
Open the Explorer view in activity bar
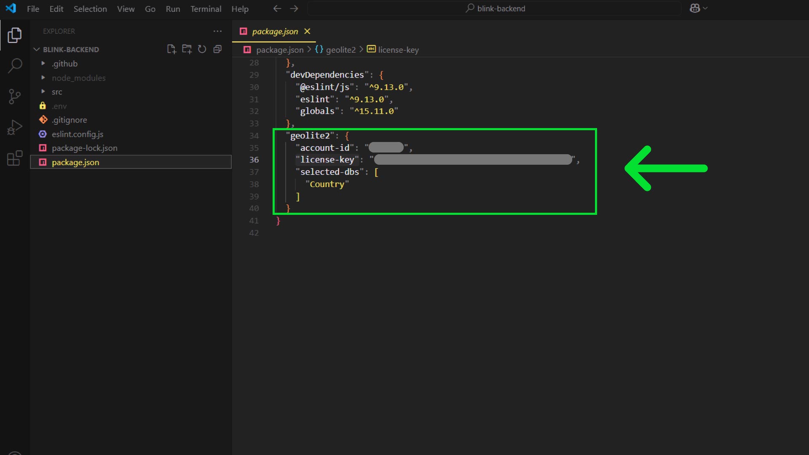tap(15, 35)
